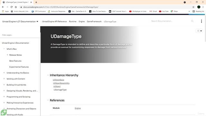Image resolution: width=206 pixels, height=116 pixels.
Task: Expand the Release Notes section
Action: [7, 55]
